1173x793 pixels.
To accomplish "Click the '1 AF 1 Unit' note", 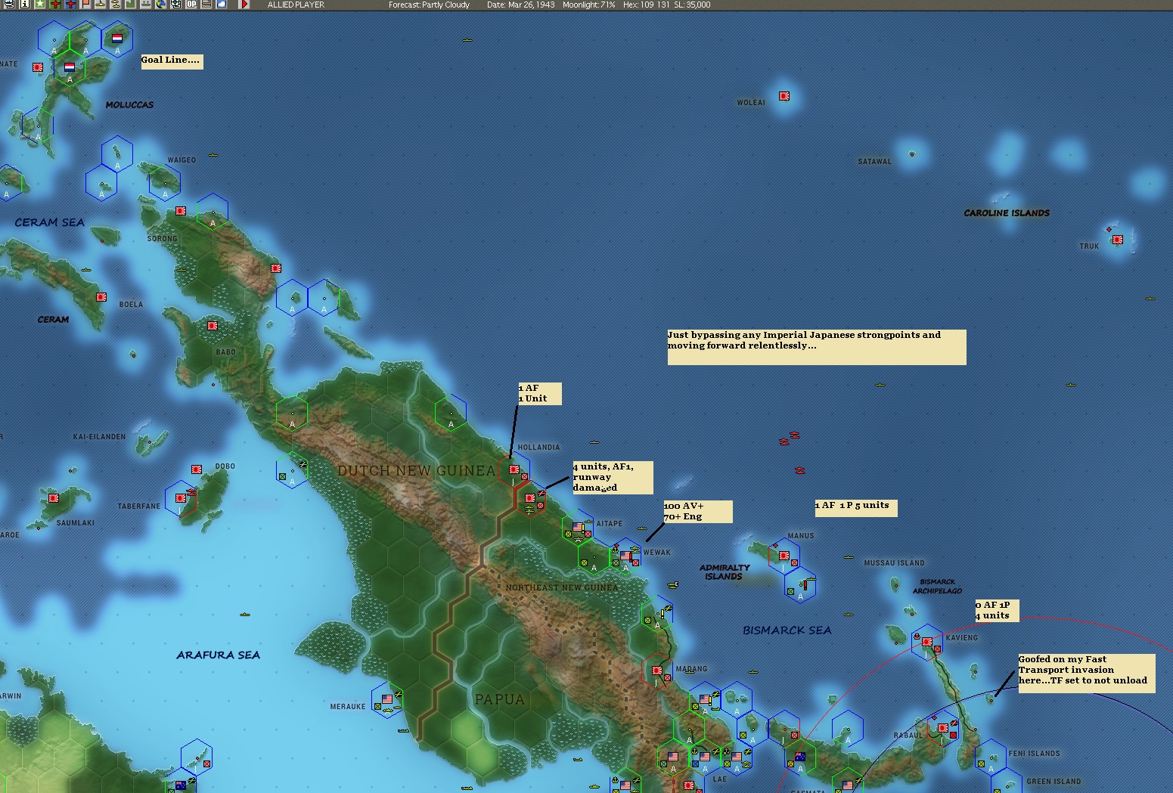I will point(540,394).
